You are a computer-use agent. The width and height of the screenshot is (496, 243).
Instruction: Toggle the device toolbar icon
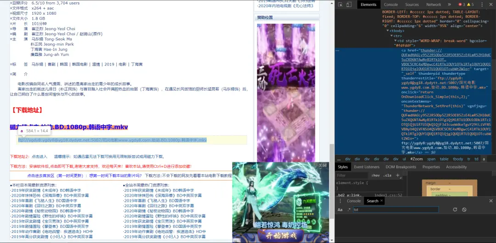coord(349,5)
